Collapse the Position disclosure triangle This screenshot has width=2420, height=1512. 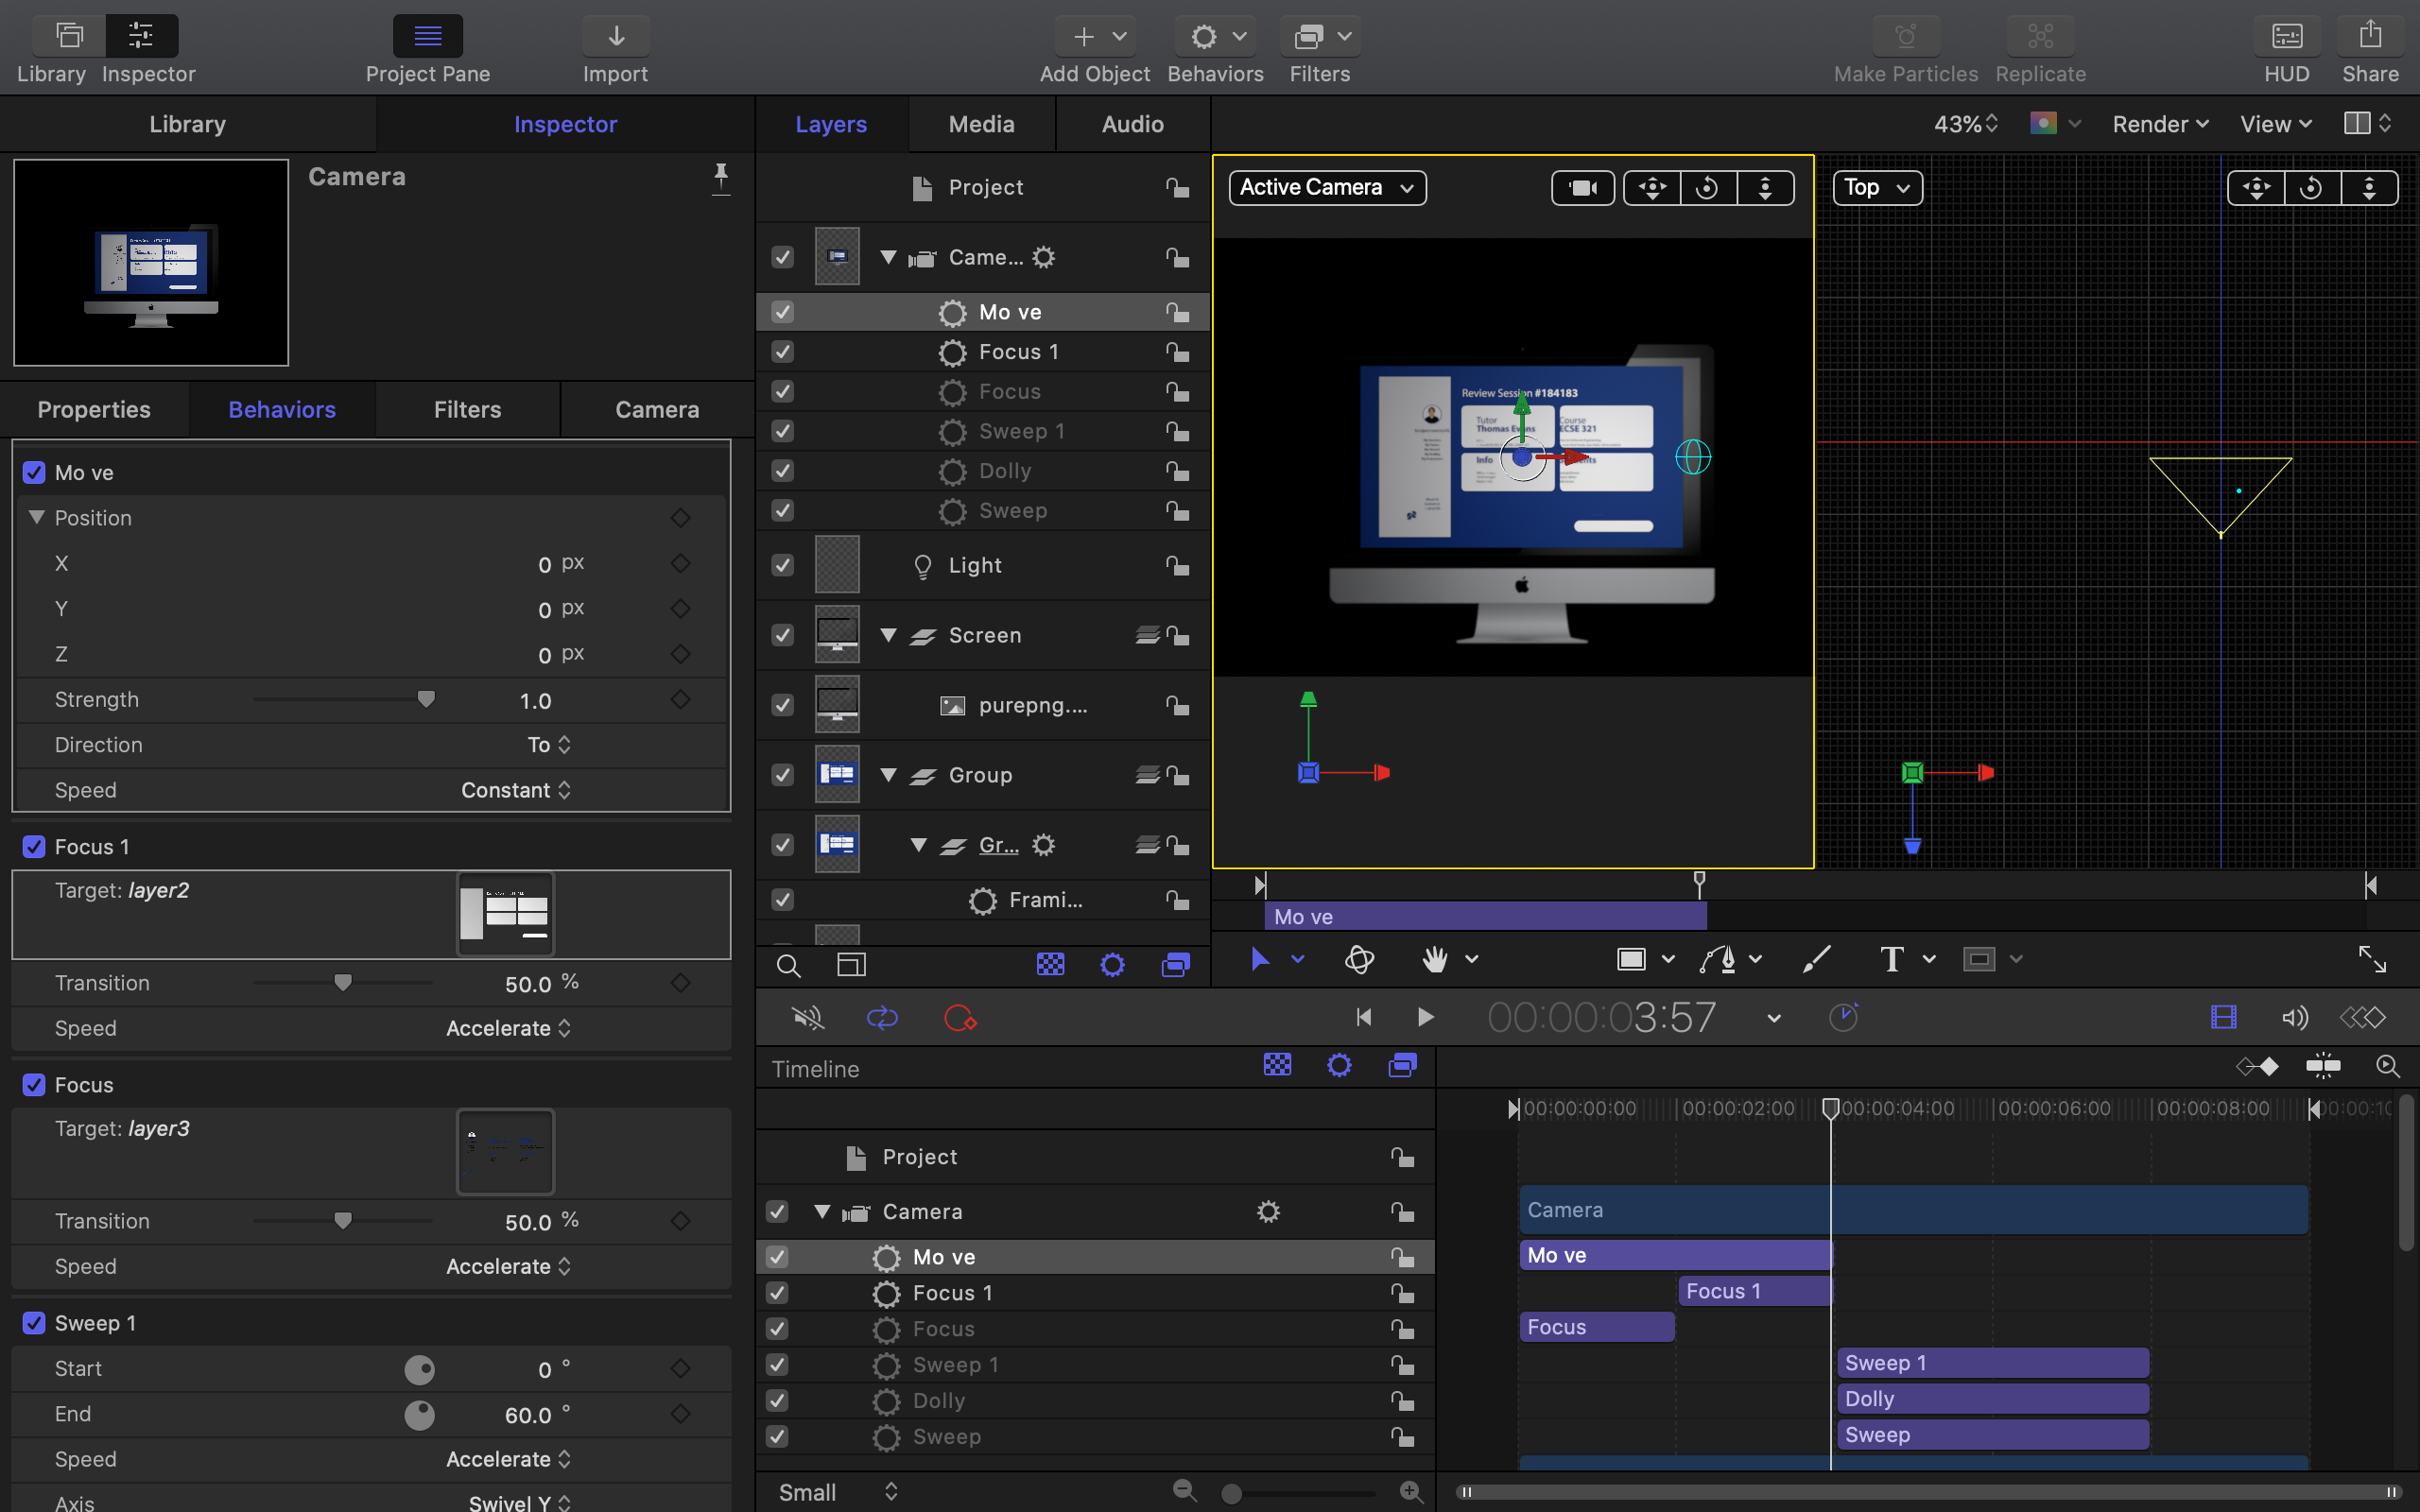pyautogui.click(x=37, y=518)
